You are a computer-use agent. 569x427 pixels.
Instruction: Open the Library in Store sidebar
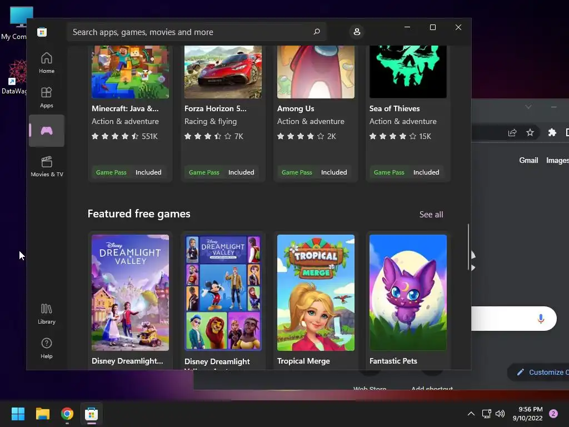[x=47, y=314]
